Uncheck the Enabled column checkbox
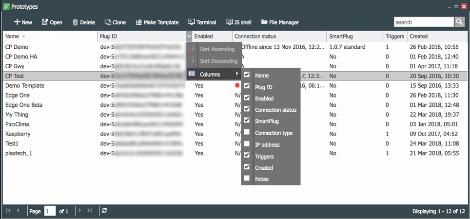470x219 pixels. pos(247,98)
